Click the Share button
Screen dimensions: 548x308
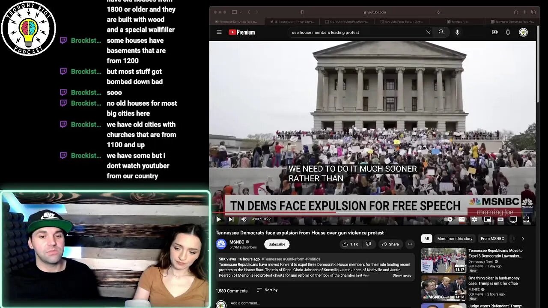tap(390, 244)
